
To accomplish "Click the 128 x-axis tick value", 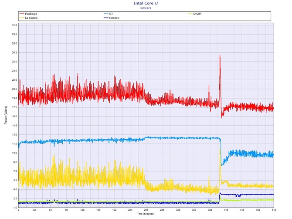I will click(x=82, y=210).
